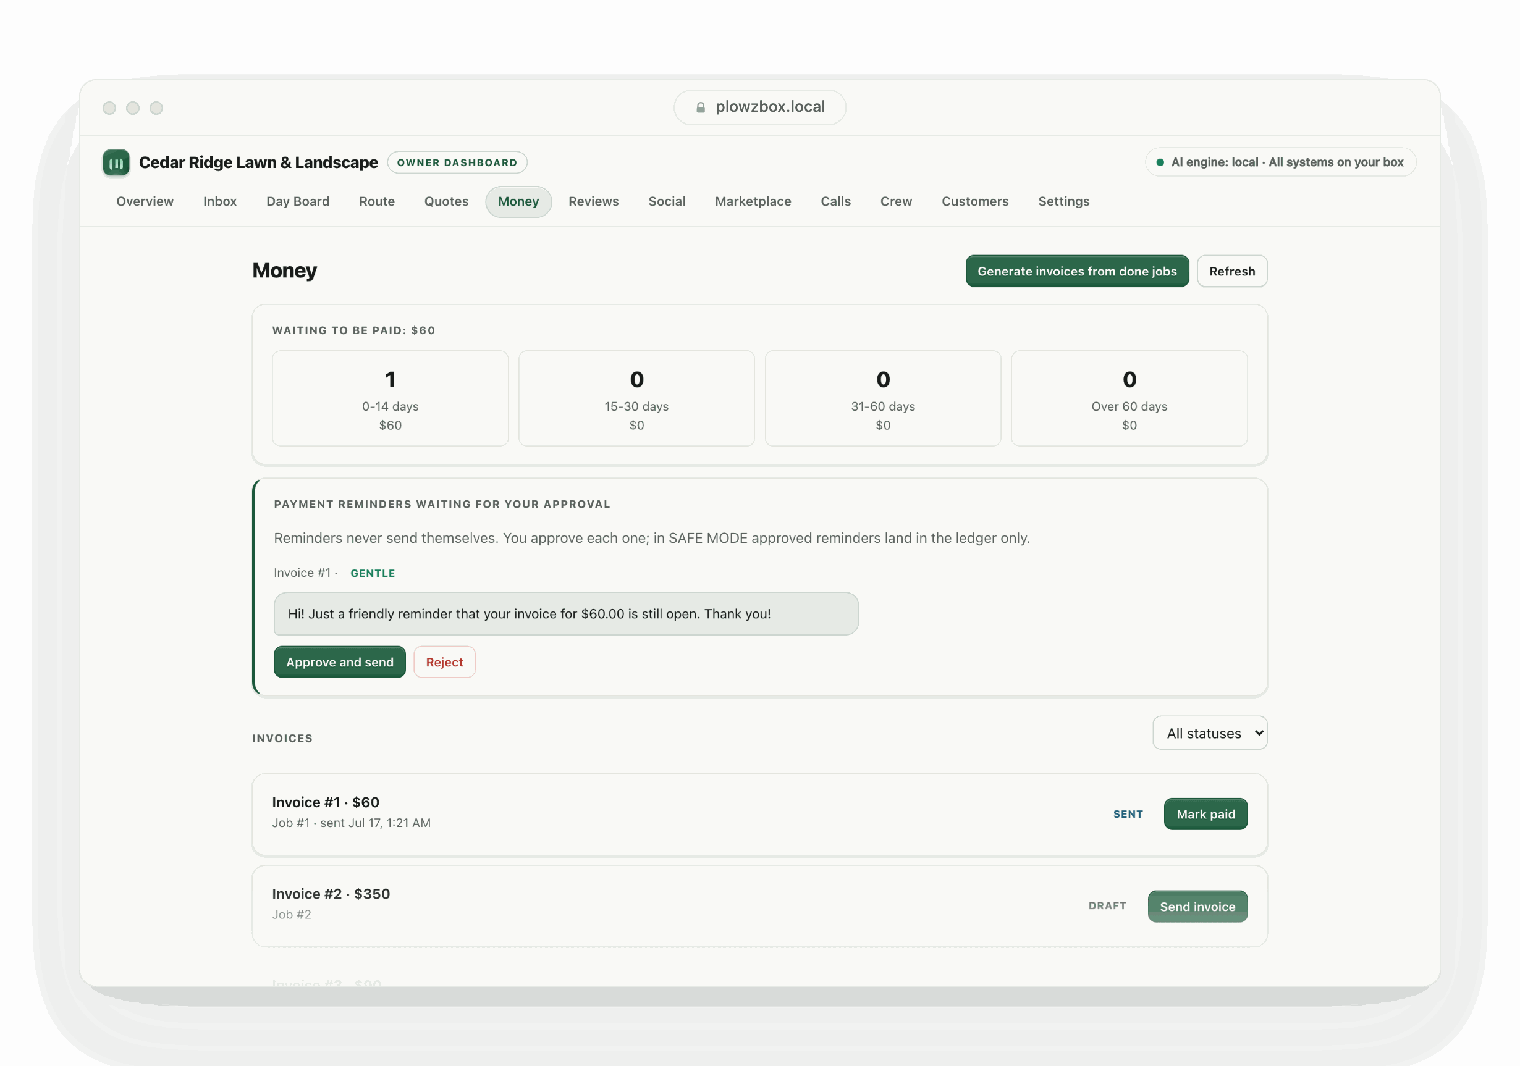Click the green AI engine status dot
Screen dimensions: 1520x1066
1160,163
